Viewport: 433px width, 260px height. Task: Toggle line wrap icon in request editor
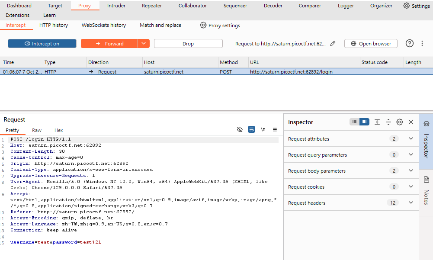coord(251,129)
